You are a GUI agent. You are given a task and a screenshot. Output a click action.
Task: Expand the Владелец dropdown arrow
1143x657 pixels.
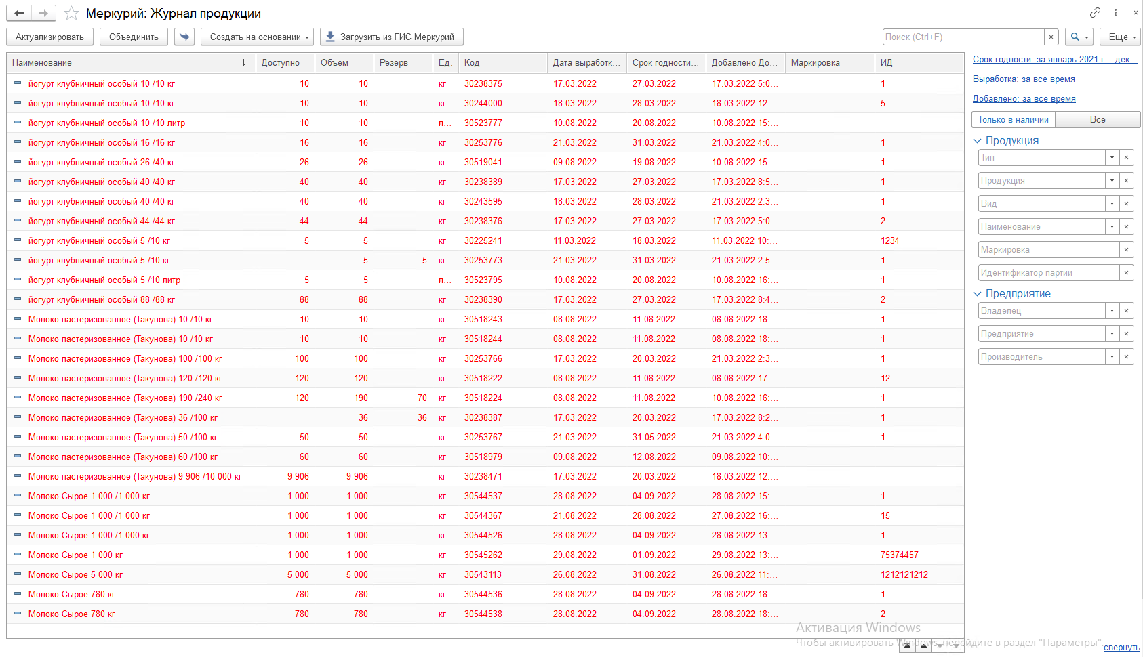[1112, 311]
